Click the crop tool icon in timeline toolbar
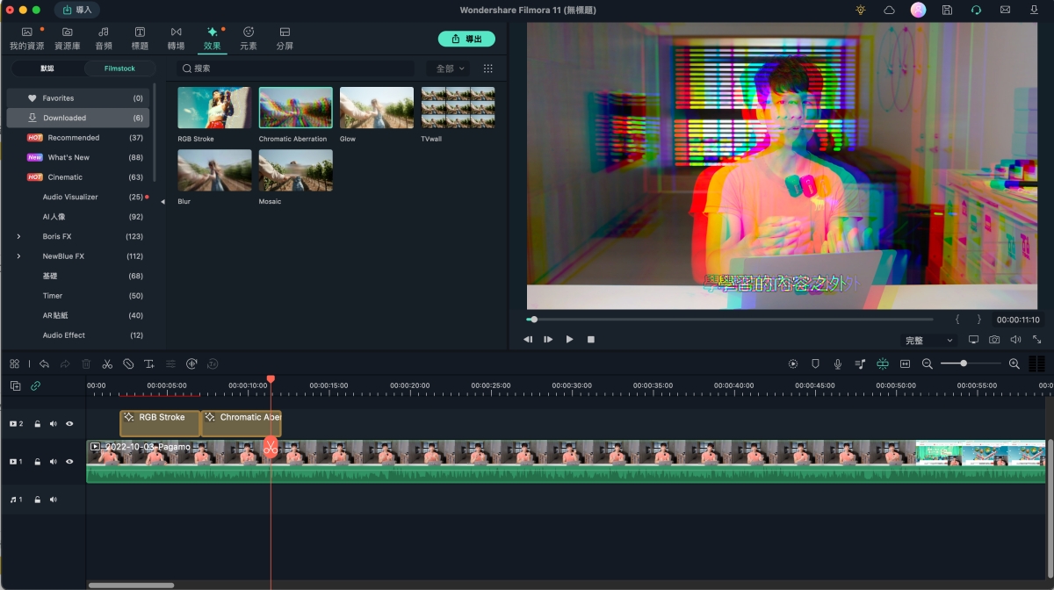 point(128,364)
